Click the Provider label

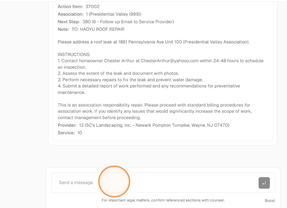tap(67, 125)
